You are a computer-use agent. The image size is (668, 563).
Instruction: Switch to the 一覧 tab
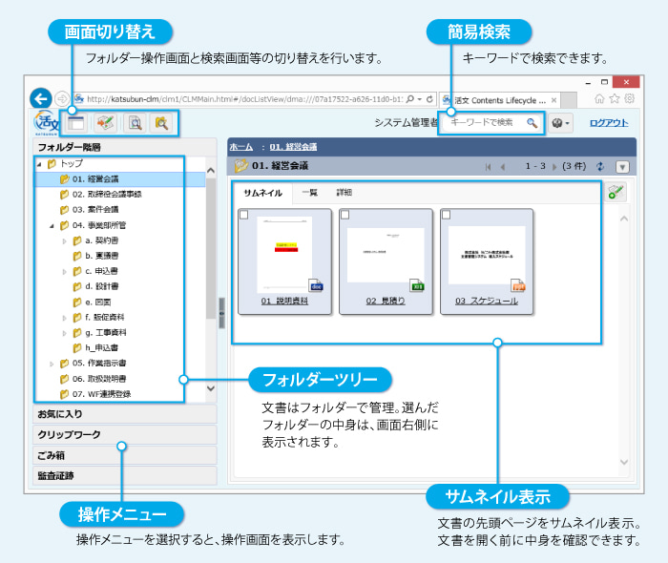tap(310, 192)
